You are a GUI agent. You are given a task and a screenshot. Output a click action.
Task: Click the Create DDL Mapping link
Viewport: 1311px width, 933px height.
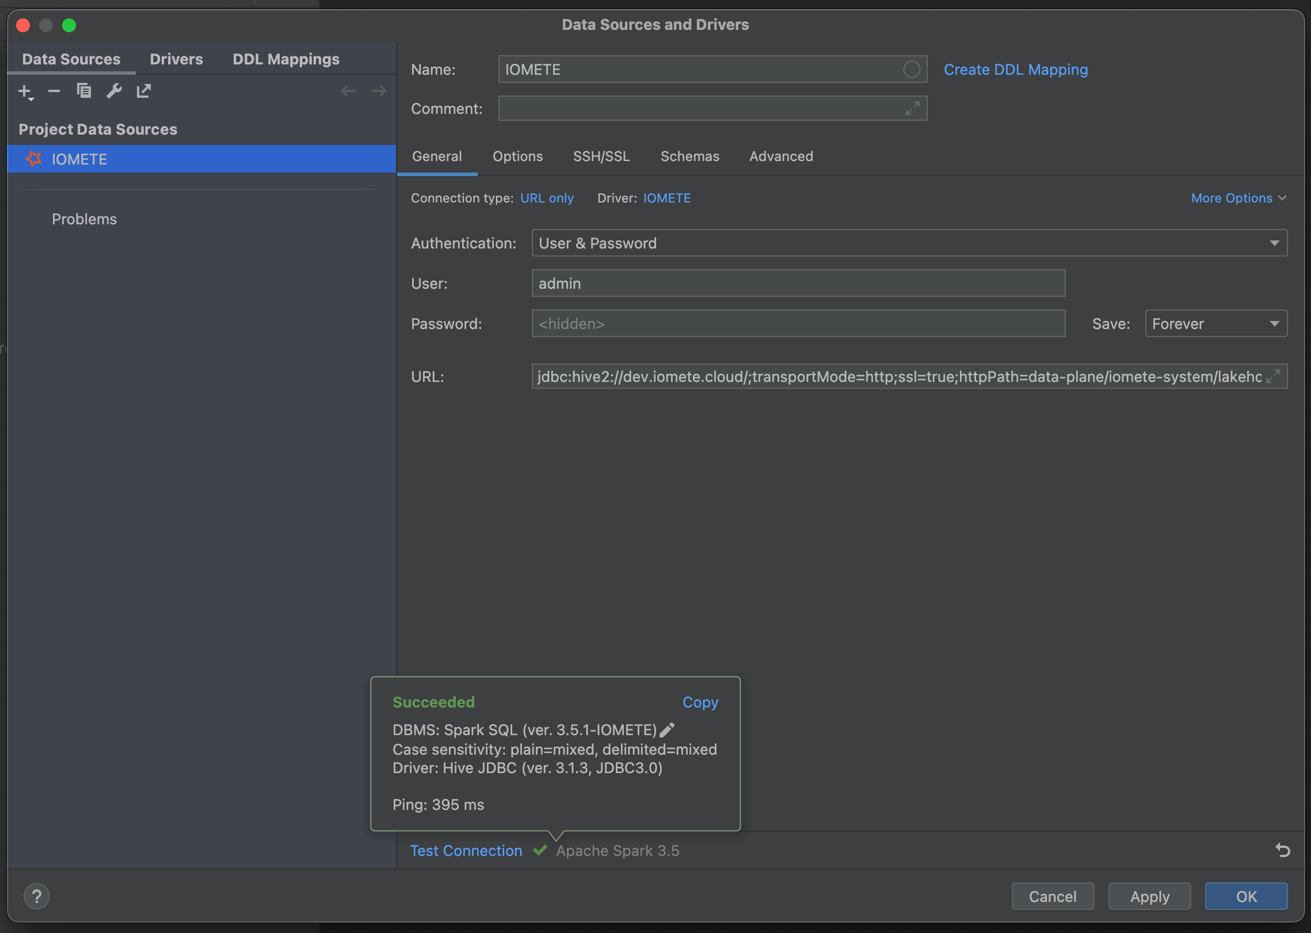coord(1016,68)
